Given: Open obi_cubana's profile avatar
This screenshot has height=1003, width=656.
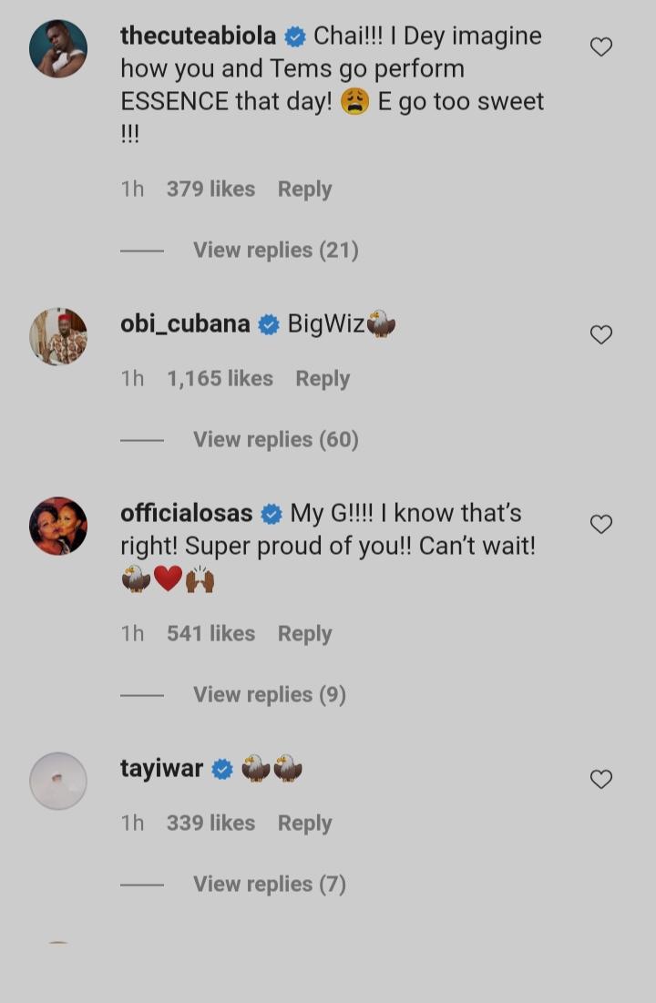Looking at the screenshot, I should pos(58,336).
